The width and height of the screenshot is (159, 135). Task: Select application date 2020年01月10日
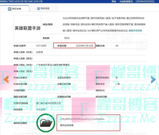84,46
